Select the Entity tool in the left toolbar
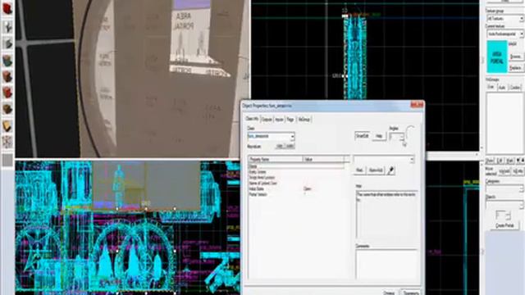 (7, 27)
